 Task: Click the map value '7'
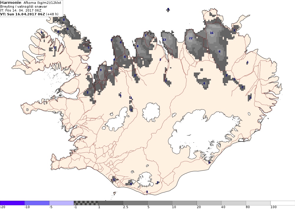(145, 36)
